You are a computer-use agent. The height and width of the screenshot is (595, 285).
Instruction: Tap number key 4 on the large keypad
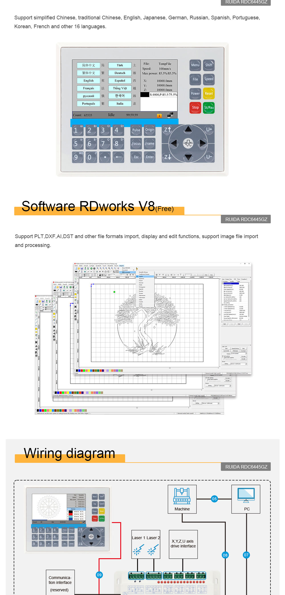tap(118, 130)
